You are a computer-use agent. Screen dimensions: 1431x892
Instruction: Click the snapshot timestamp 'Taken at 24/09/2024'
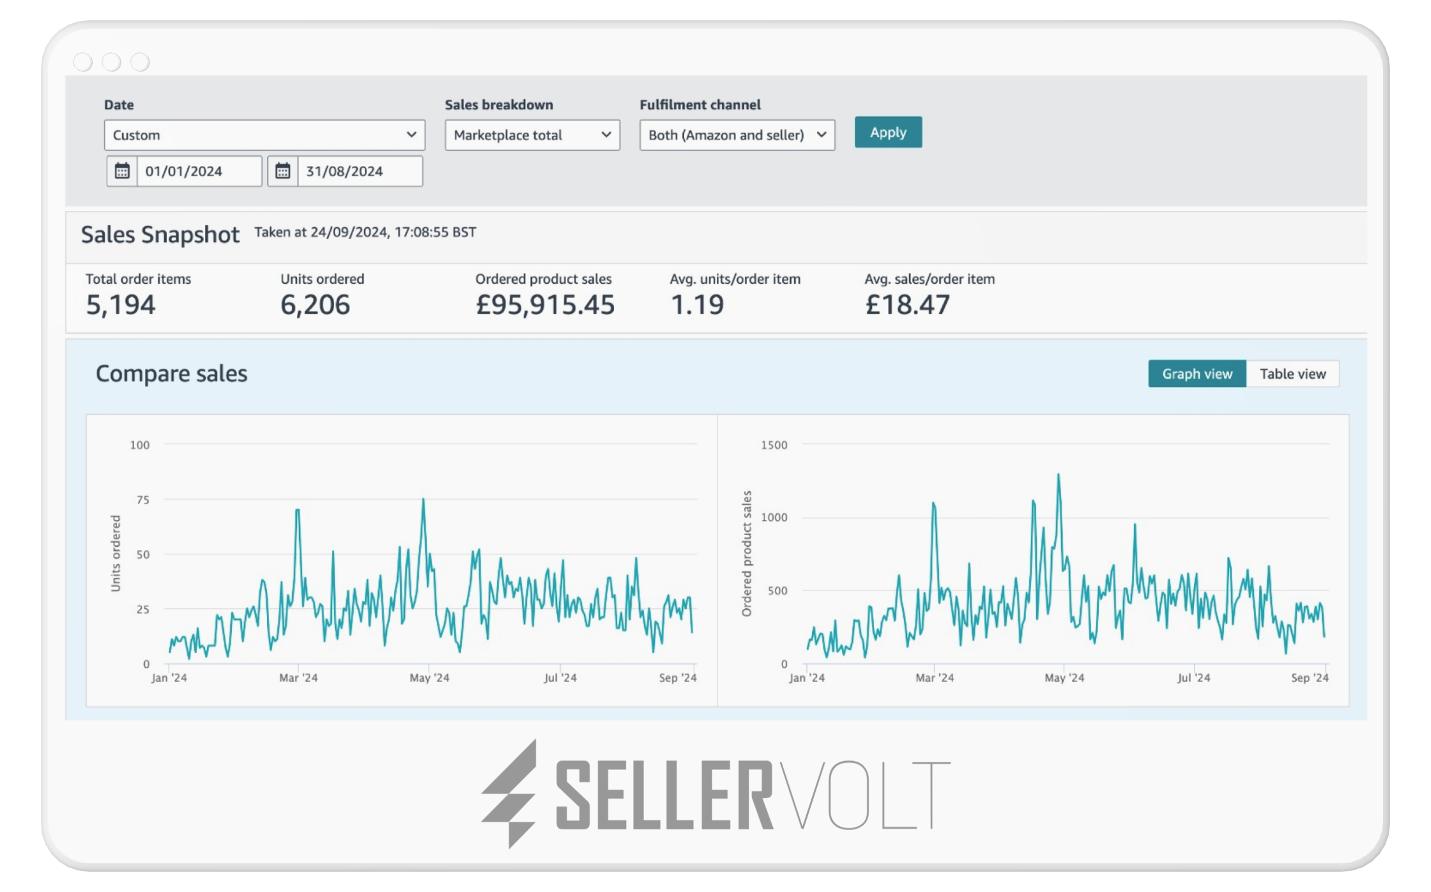click(x=365, y=232)
